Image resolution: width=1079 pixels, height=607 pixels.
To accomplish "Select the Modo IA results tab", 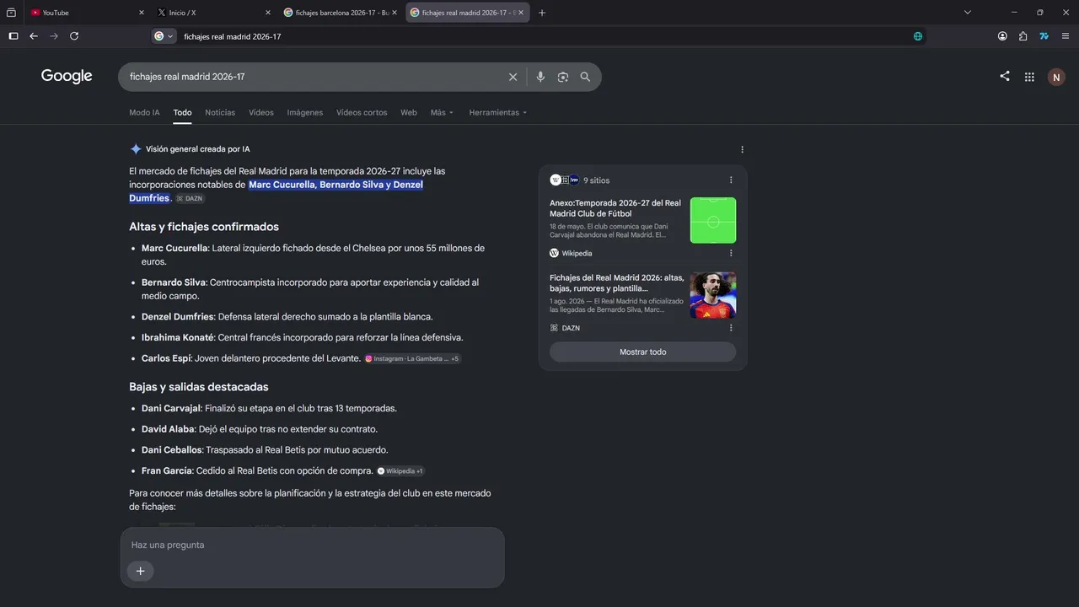I will tap(144, 112).
